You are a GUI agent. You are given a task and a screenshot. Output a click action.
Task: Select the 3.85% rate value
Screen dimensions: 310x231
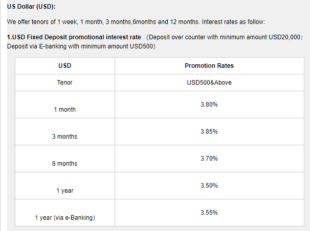point(209,132)
